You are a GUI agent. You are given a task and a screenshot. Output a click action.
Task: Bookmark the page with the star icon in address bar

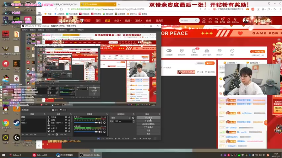(68, 9)
